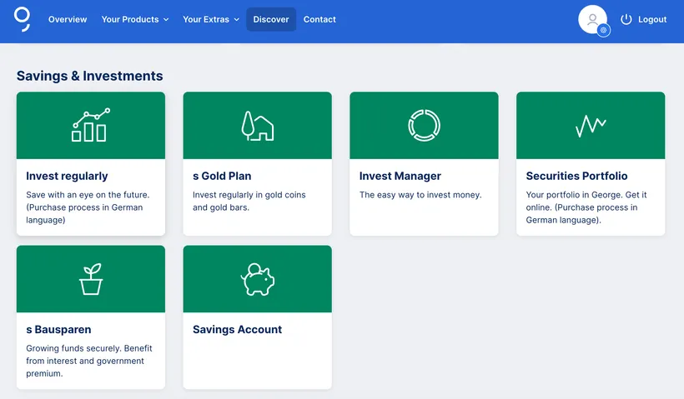Click 'Growing funds securely' description
This screenshot has width=684, height=399.
(x=89, y=361)
